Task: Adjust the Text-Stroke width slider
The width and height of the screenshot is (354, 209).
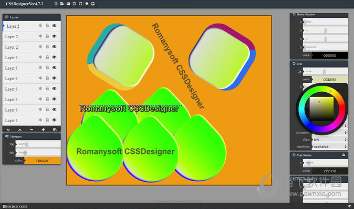Action: pyautogui.click(x=325, y=162)
